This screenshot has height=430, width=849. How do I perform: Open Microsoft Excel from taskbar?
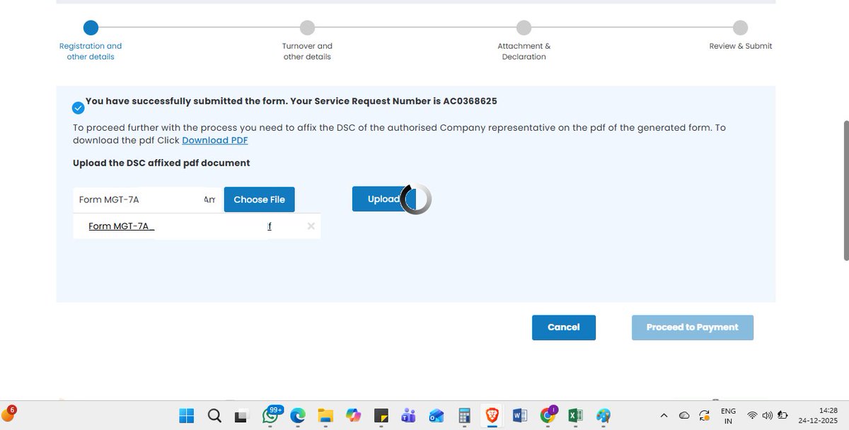tap(574, 416)
